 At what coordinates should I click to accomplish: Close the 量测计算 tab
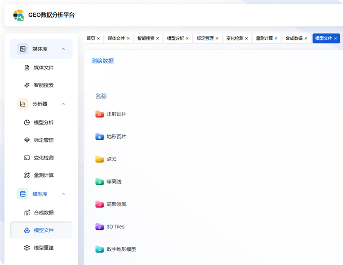[276, 38]
